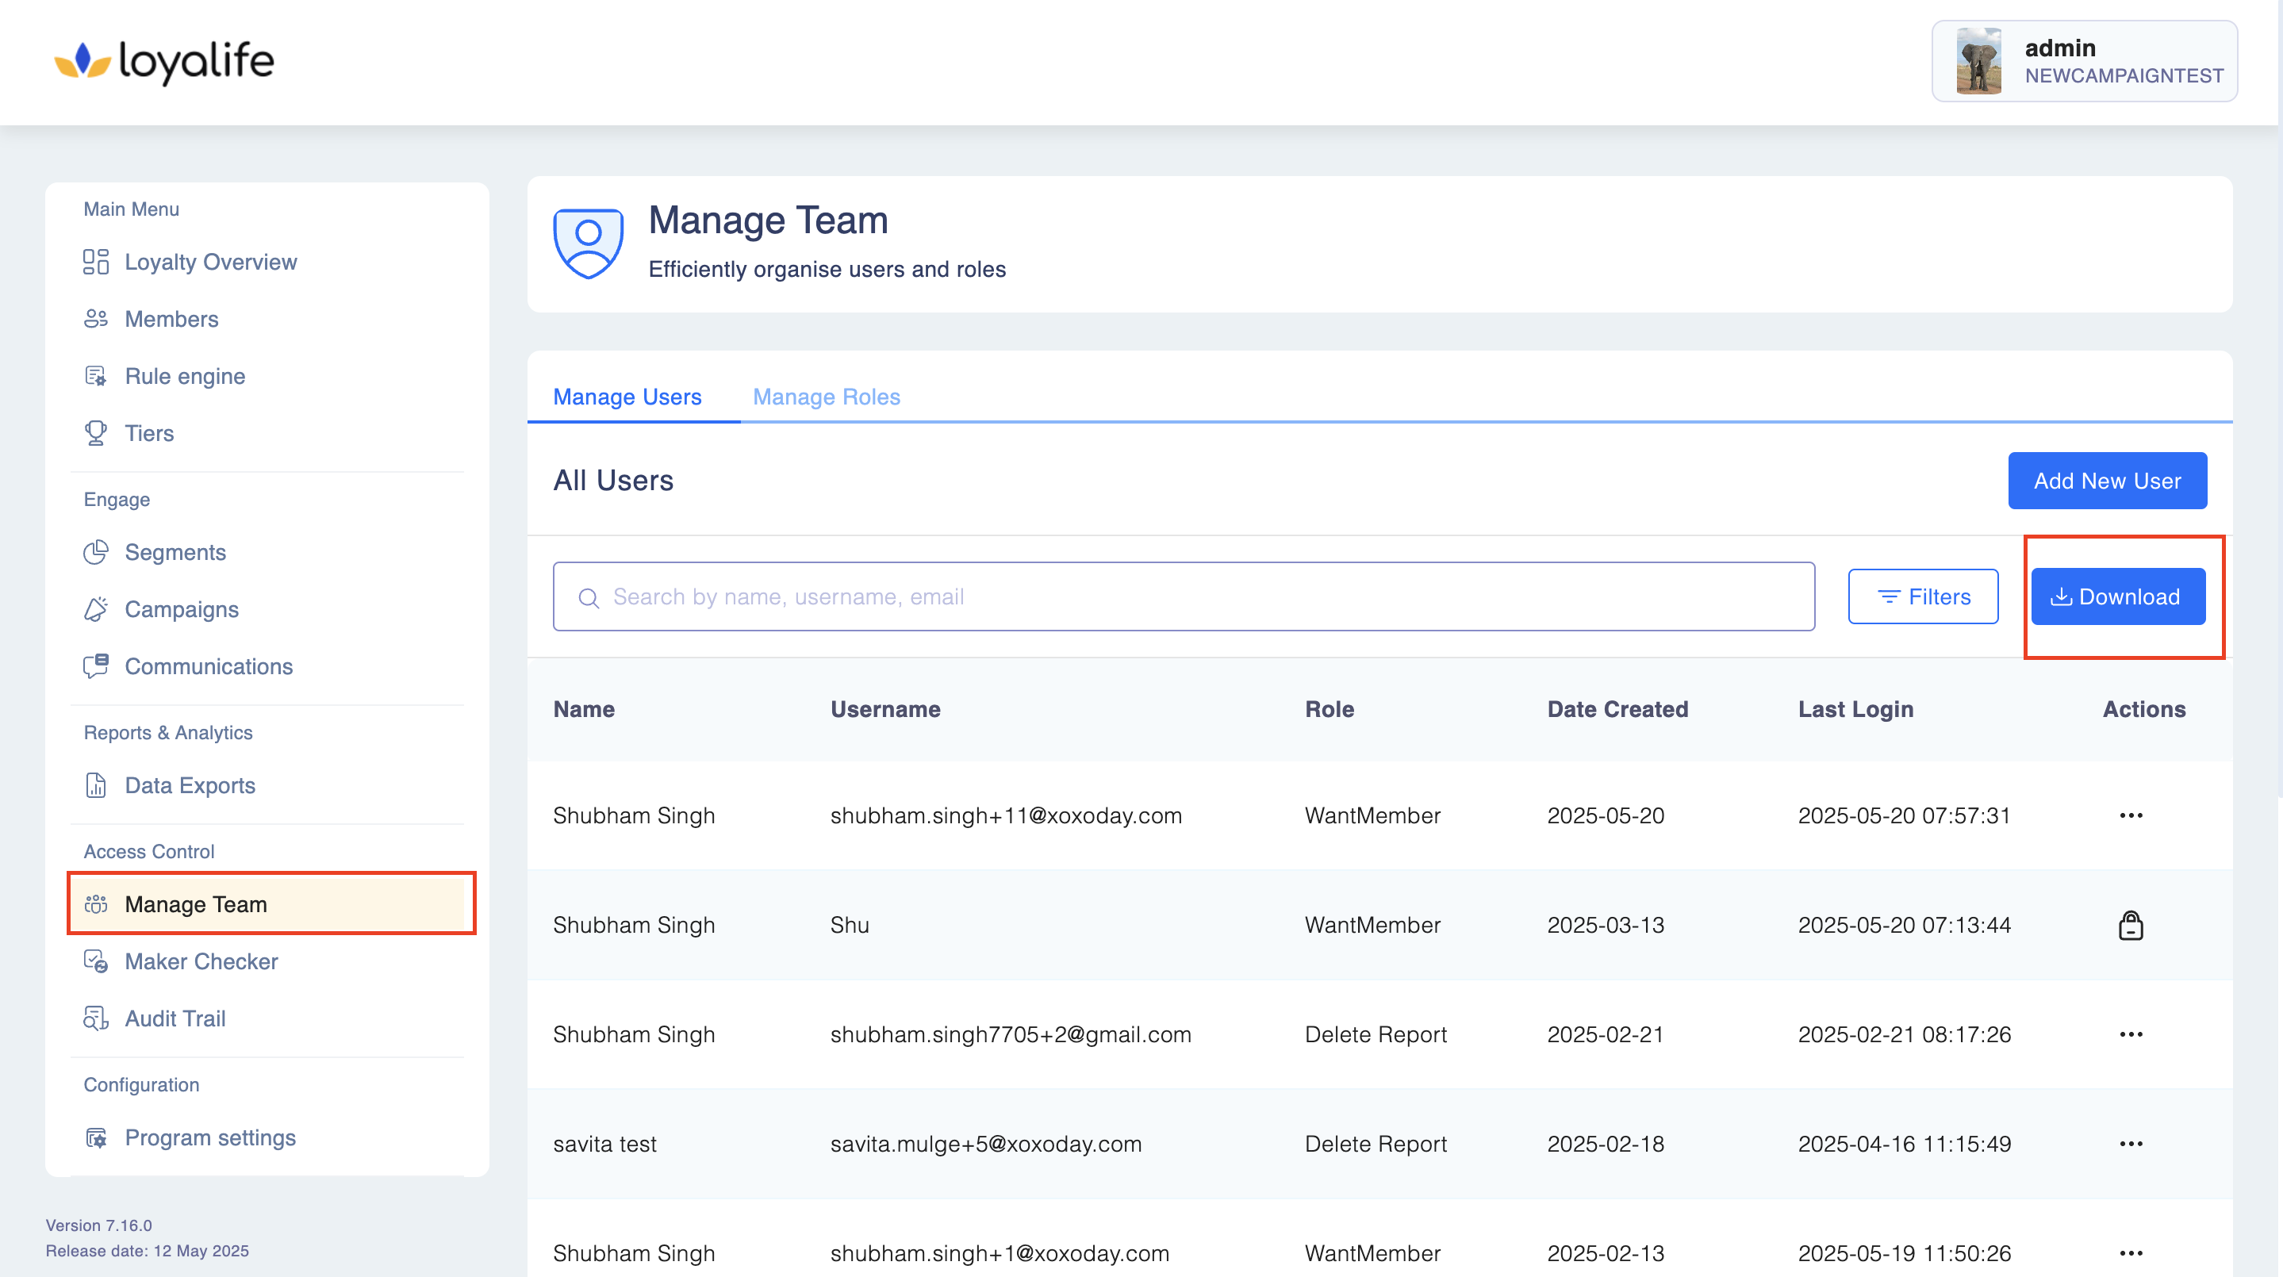Click the Loyalty Overview dashboard icon
2283x1277 pixels.
(96, 263)
